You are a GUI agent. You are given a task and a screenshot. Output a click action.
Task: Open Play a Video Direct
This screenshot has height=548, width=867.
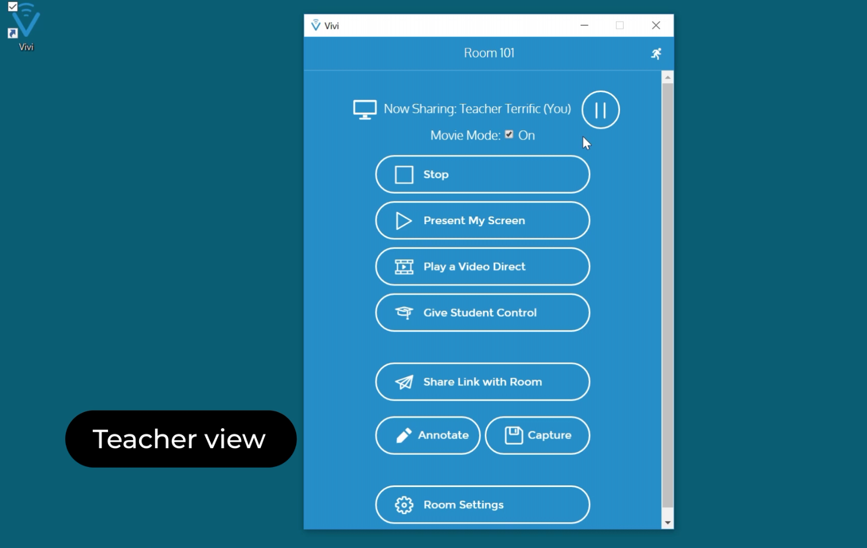click(x=482, y=266)
